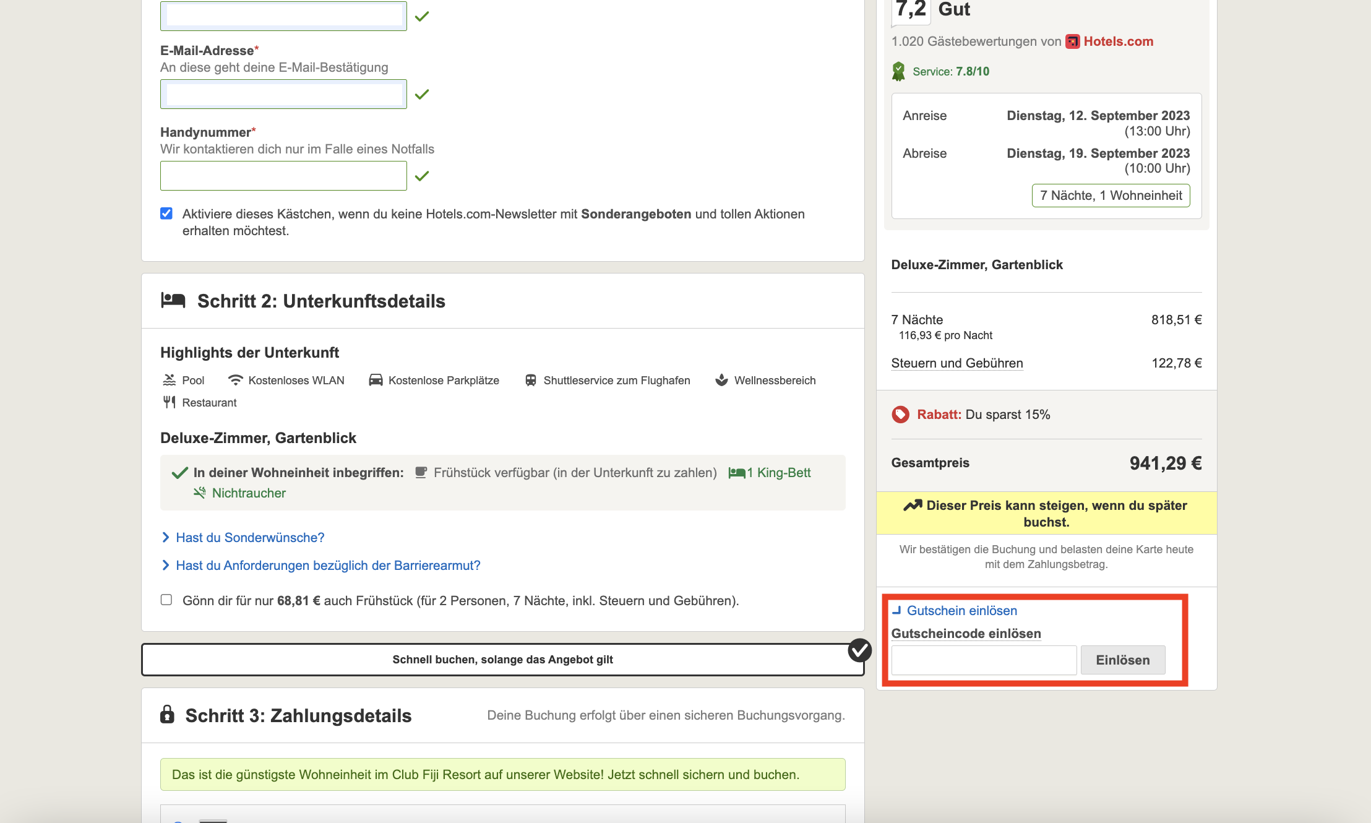
Task: Click the King-Bett bed icon
Action: 736,473
